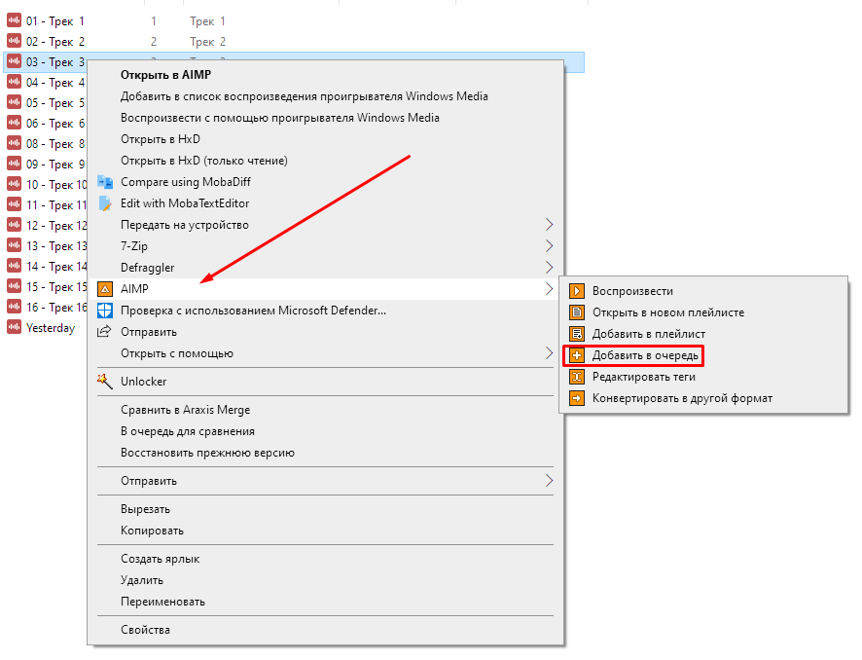Click the 'Редактировать теги' icon

(577, 377)
